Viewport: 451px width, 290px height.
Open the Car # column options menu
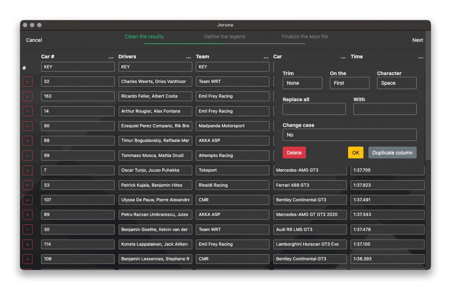(x=111, y=57)
